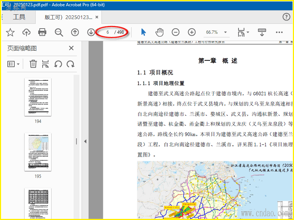
Task: Zoom out with the minus button
Action: pos(176,32)
